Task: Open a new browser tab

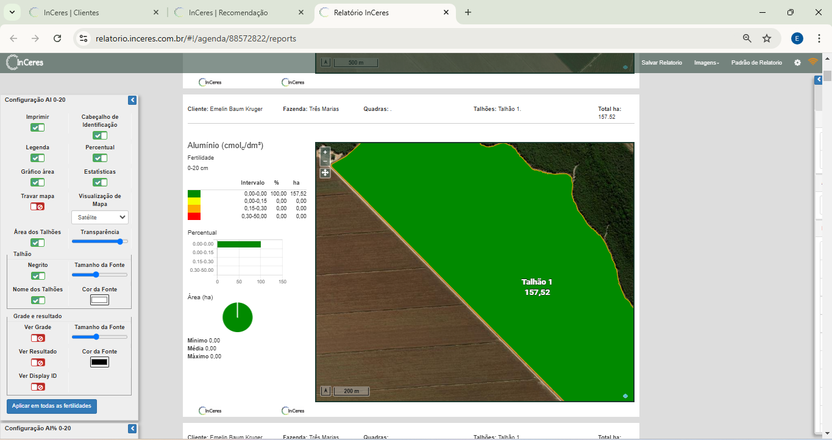Action: (468, 12)
